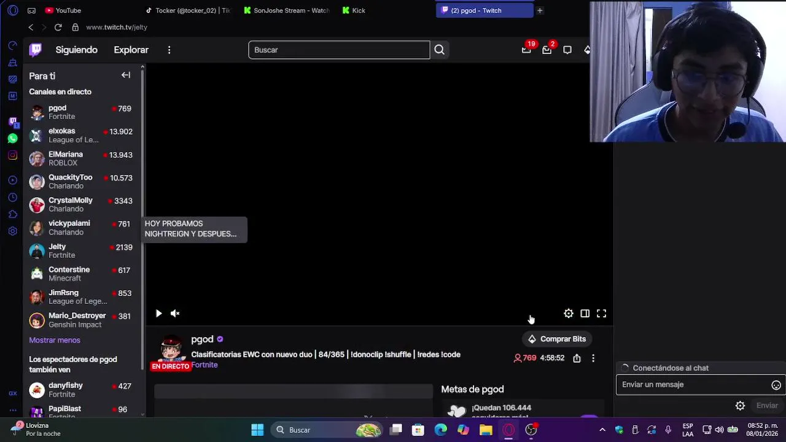Open Instagram in Opera sidebar

(12, 155)
